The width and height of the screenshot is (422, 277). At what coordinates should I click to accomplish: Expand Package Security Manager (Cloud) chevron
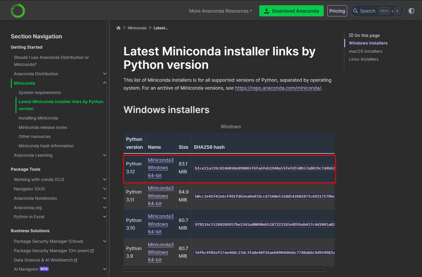[x=105, y=241]
